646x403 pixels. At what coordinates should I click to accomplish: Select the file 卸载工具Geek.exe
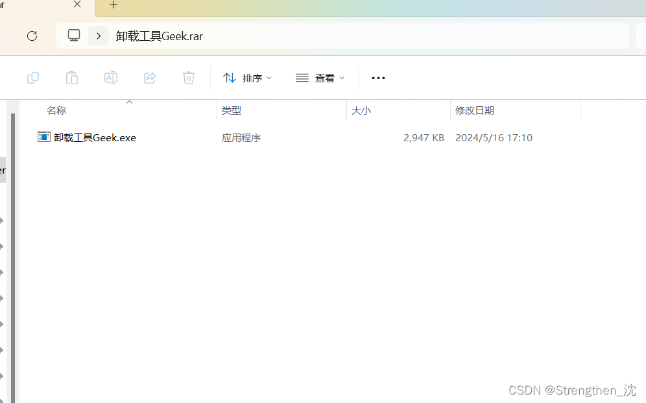(95, 137)
